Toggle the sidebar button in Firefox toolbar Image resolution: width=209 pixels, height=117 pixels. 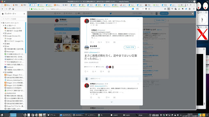tap(169, 9)
